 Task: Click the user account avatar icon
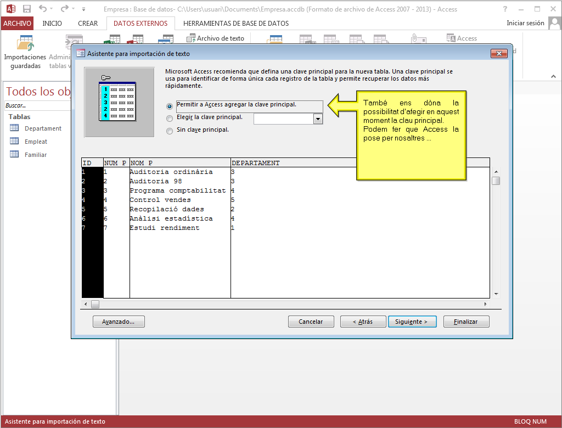click(554, 23)
